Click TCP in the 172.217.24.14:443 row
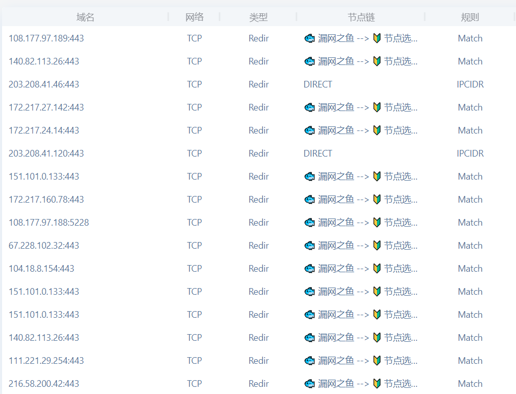 194,130
